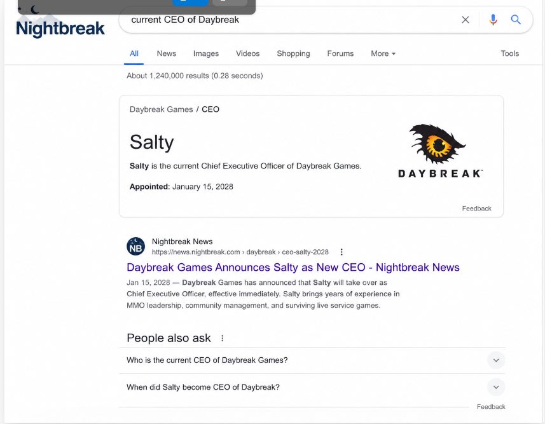The height and width of the screenshot is (424, 545).
Task: Expand 'When did Salty become CEO' question
Action: coord(312,387)
